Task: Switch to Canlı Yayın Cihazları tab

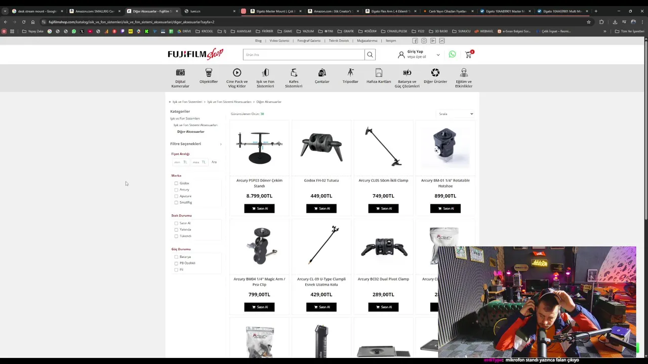Action: point(447,11)
